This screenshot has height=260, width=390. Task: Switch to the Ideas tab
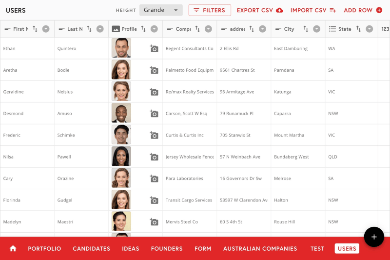[x=131, y=249]
